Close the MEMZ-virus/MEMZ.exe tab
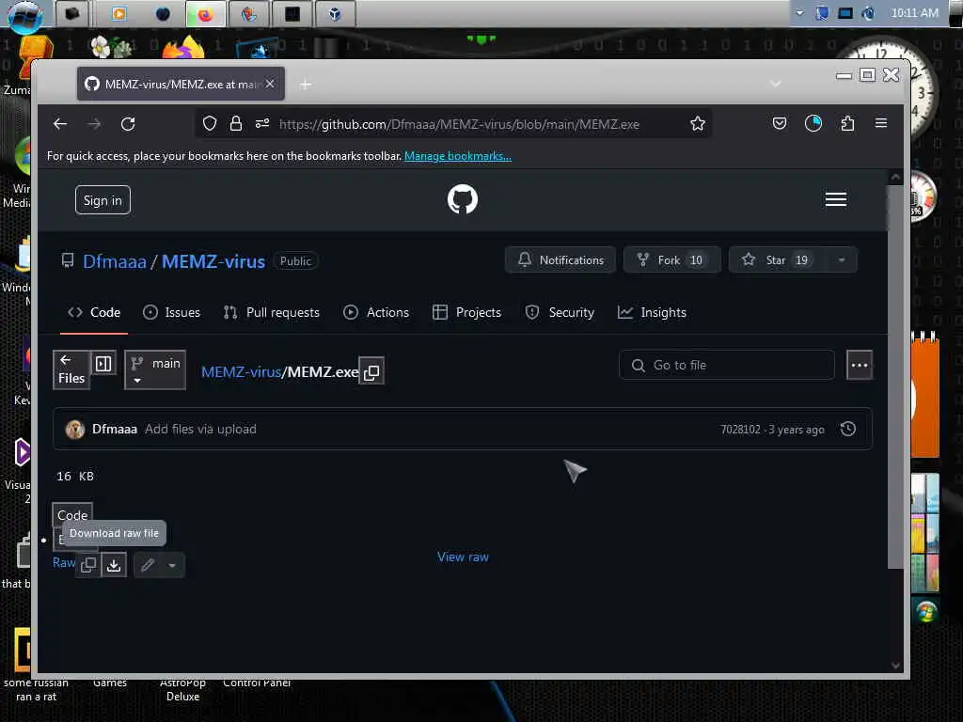 pyautogui.click(x=270, y=84)
